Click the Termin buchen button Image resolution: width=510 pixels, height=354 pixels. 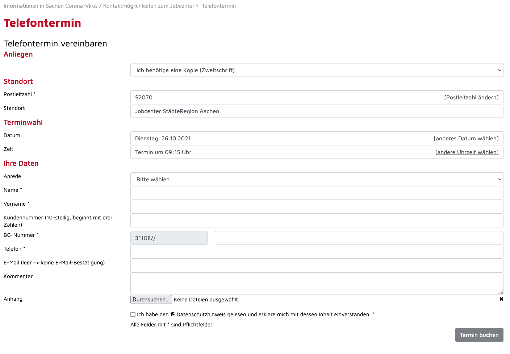[479, 335]
